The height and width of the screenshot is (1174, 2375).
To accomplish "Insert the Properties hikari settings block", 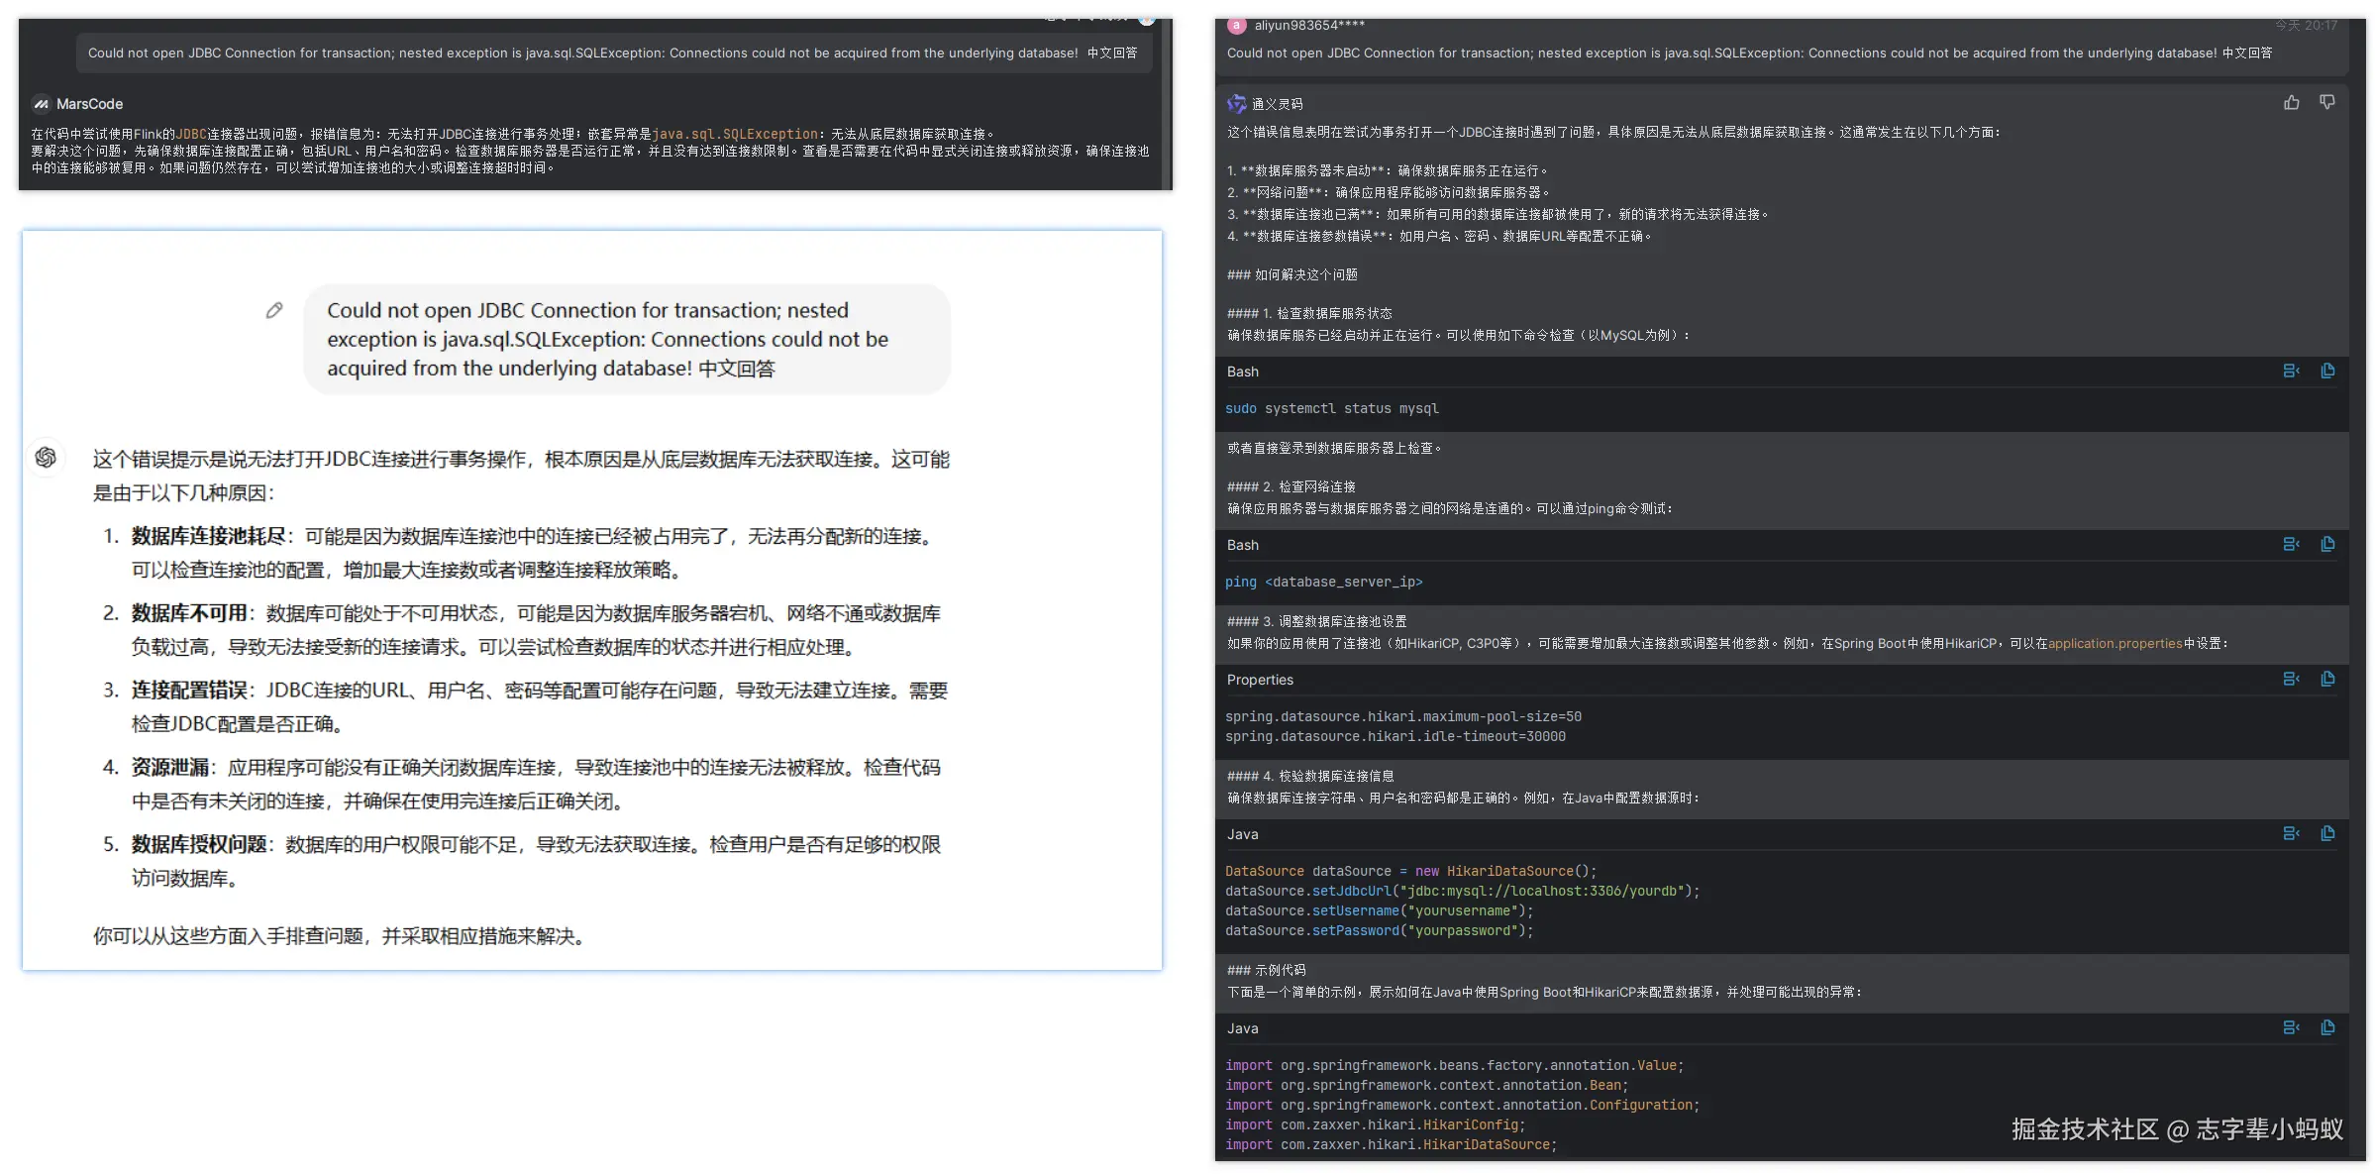I will (x=2291, y=679).
